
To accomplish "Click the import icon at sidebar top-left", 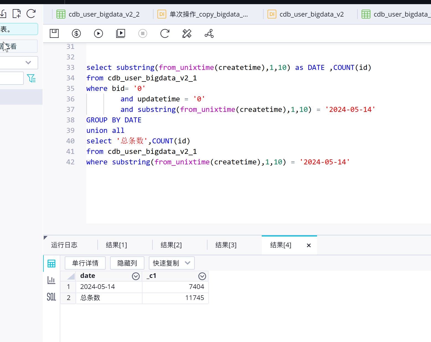I will click(x=3, y=14).
